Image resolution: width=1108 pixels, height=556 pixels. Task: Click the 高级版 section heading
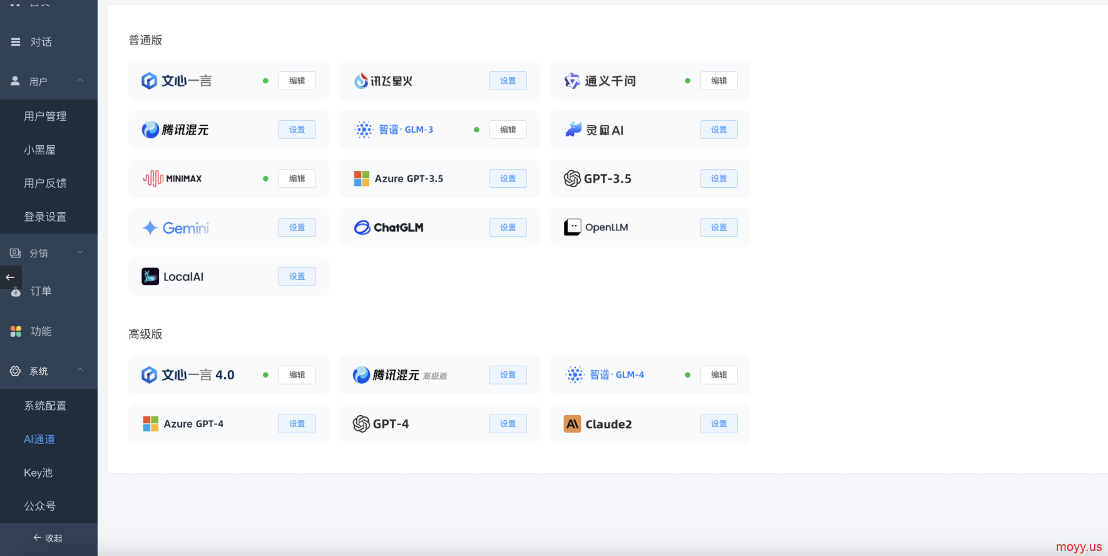145,334
